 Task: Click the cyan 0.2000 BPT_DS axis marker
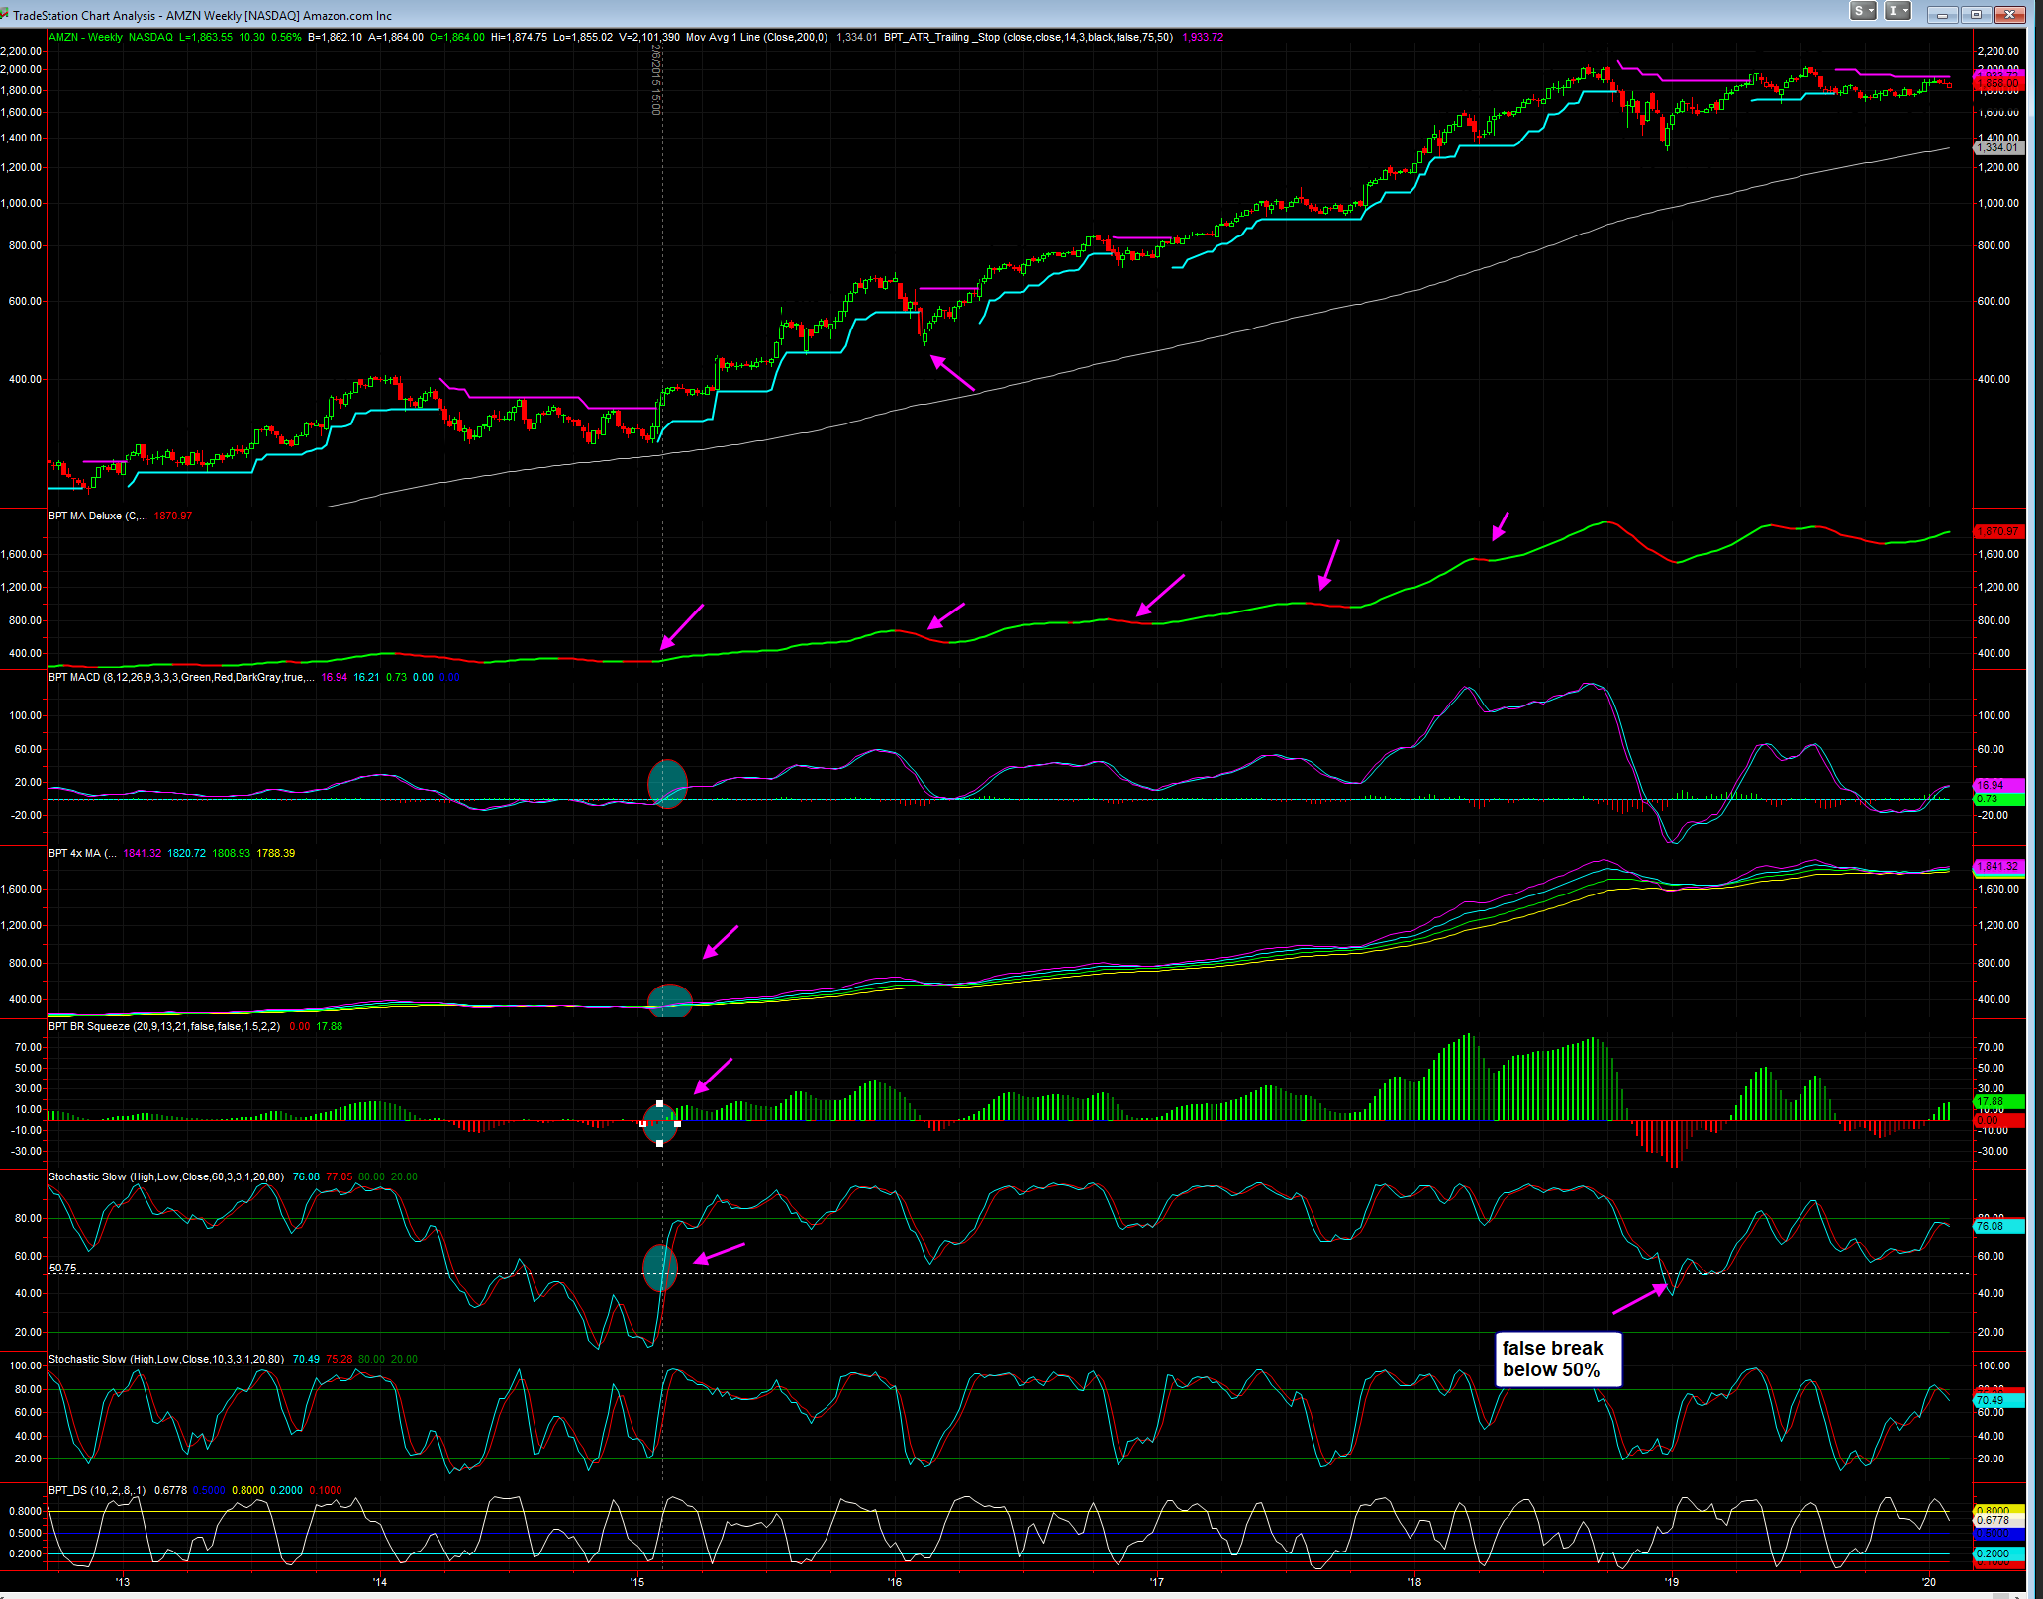(1997, 1553)
